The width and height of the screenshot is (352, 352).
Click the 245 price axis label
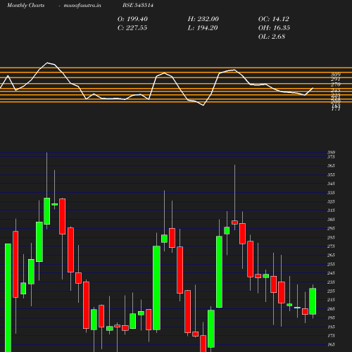331,273
